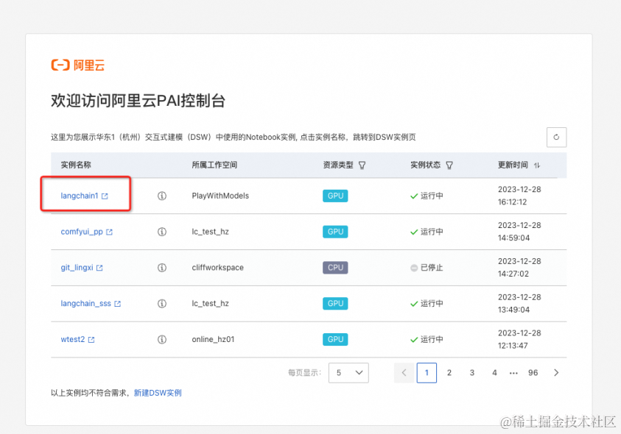Click external link icon beside git_lingxi

click(x=99, y=268)
